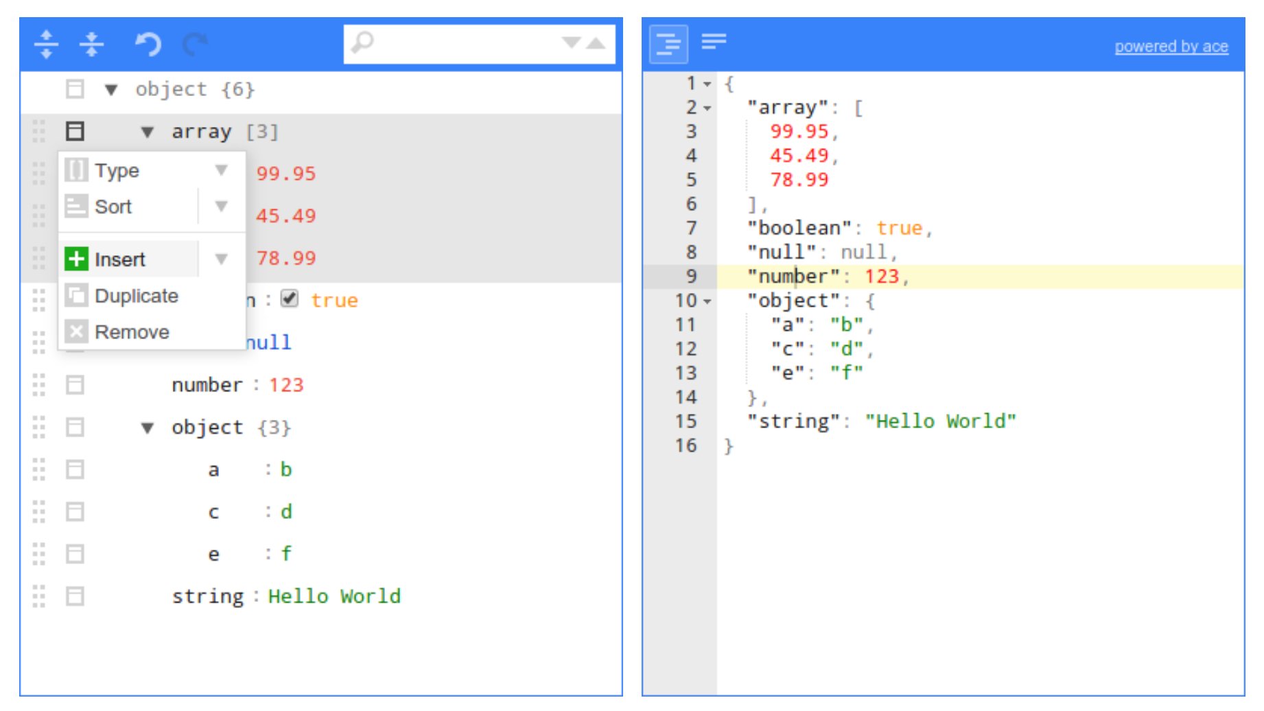The image size is (1264, 711).
Task: Expand the Type submenu arrow
Action: click(221, 170)
